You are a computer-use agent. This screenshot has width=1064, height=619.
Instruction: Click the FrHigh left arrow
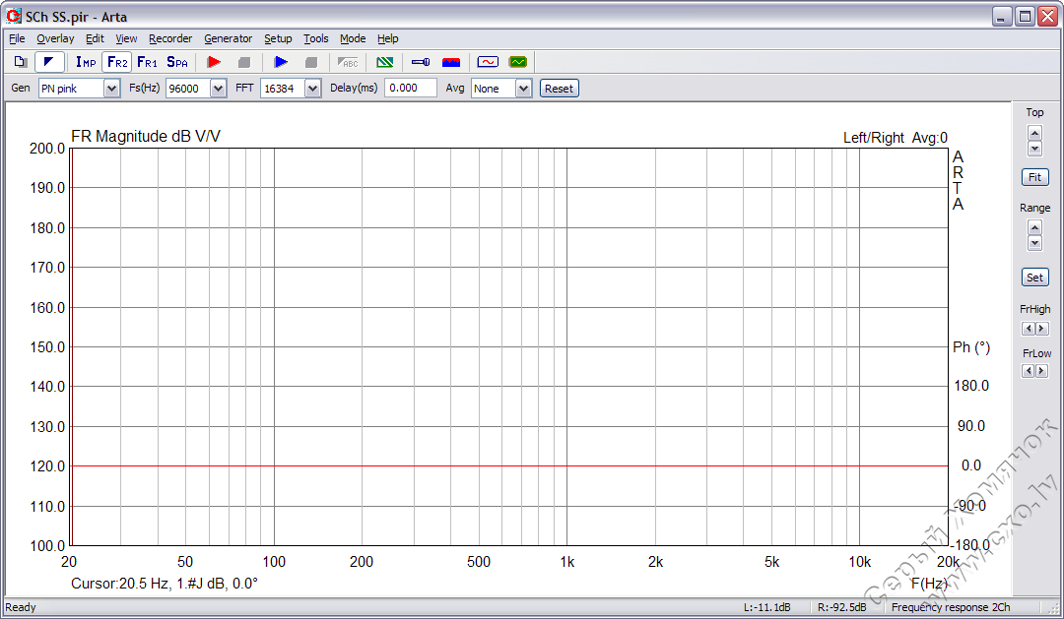(x=1029, y=329)
